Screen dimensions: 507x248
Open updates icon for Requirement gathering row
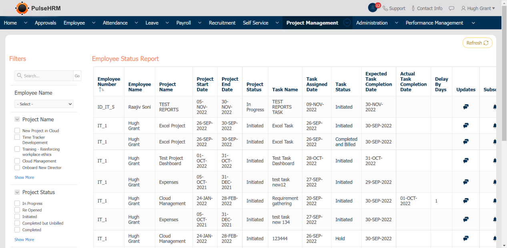click(x=466, y=201)
